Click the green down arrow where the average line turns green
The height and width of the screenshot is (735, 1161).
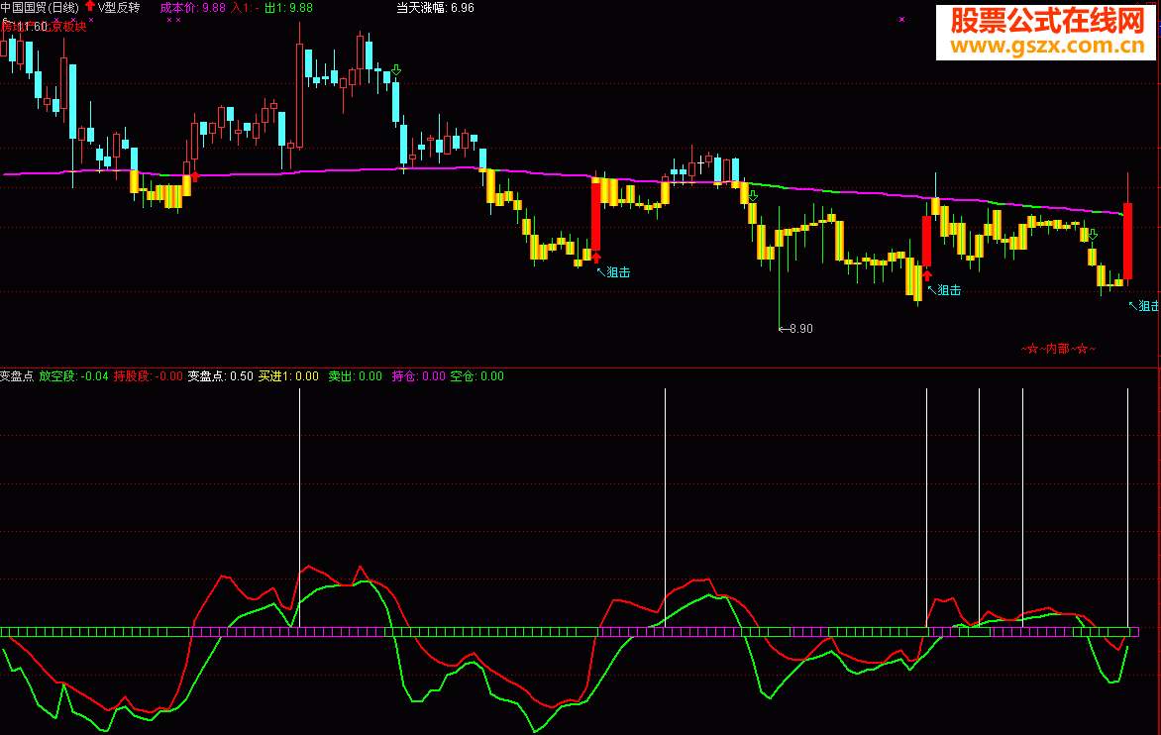pos(752,196)
